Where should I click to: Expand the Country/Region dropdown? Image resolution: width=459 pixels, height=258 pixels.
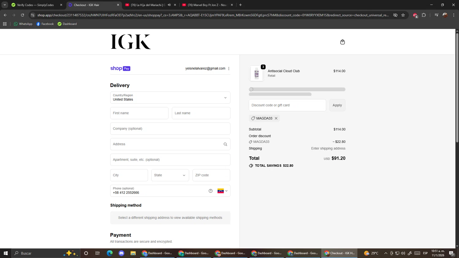pos(170,98)
